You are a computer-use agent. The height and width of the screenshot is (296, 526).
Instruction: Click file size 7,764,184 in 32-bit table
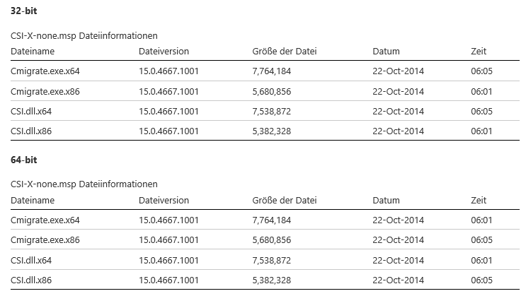[x=272, y=71]
